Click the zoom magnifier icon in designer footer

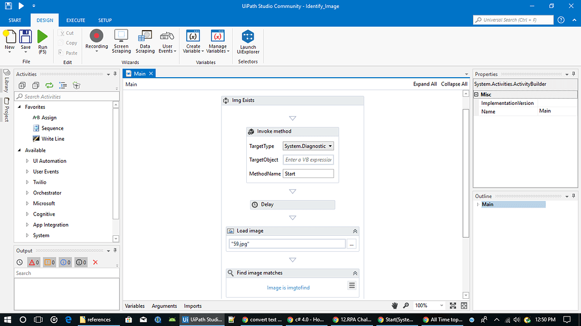coord(406,306)
